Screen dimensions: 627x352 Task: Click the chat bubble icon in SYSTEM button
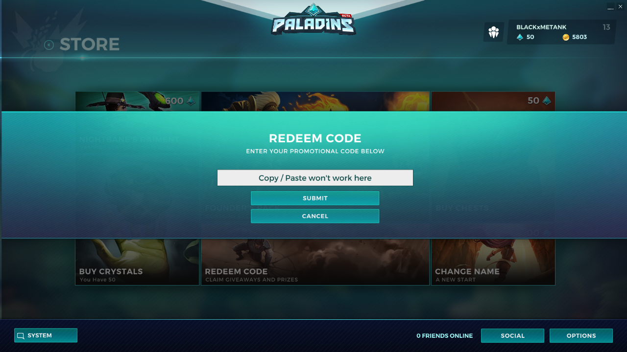pos(21,336)
